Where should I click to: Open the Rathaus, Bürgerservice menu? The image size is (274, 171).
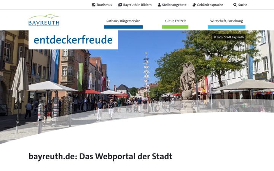[123, 21]
